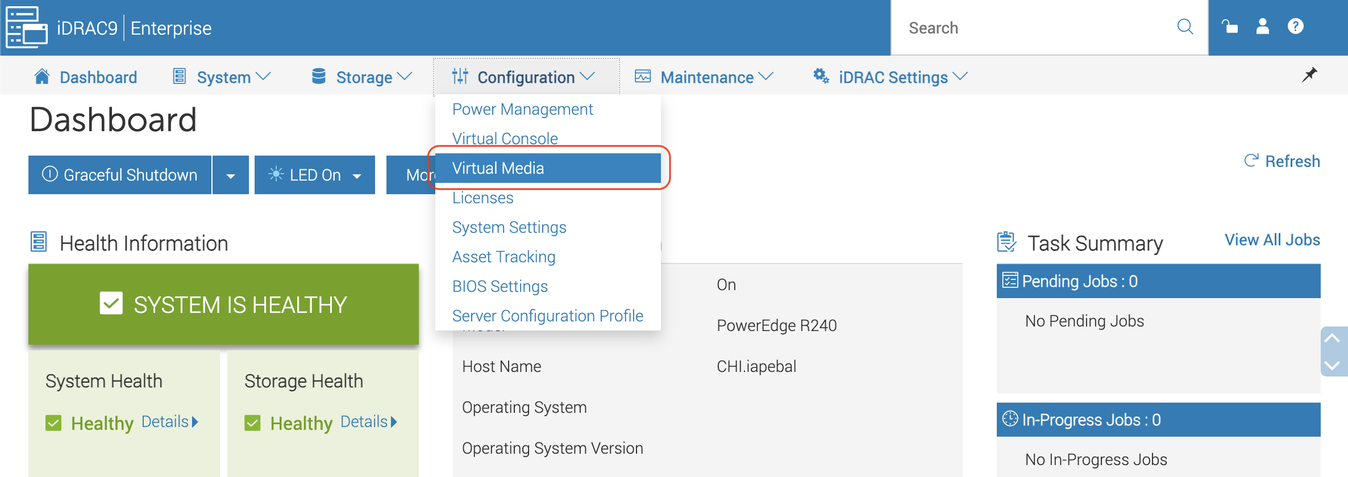Open System Health Details link
Viewport: 1348px width, 477px height.
coord(169,421)
